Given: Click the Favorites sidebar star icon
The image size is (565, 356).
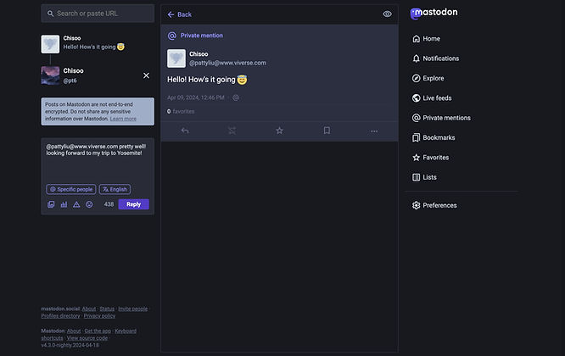Looking at the screenshot, I should (x=417, y=158).
